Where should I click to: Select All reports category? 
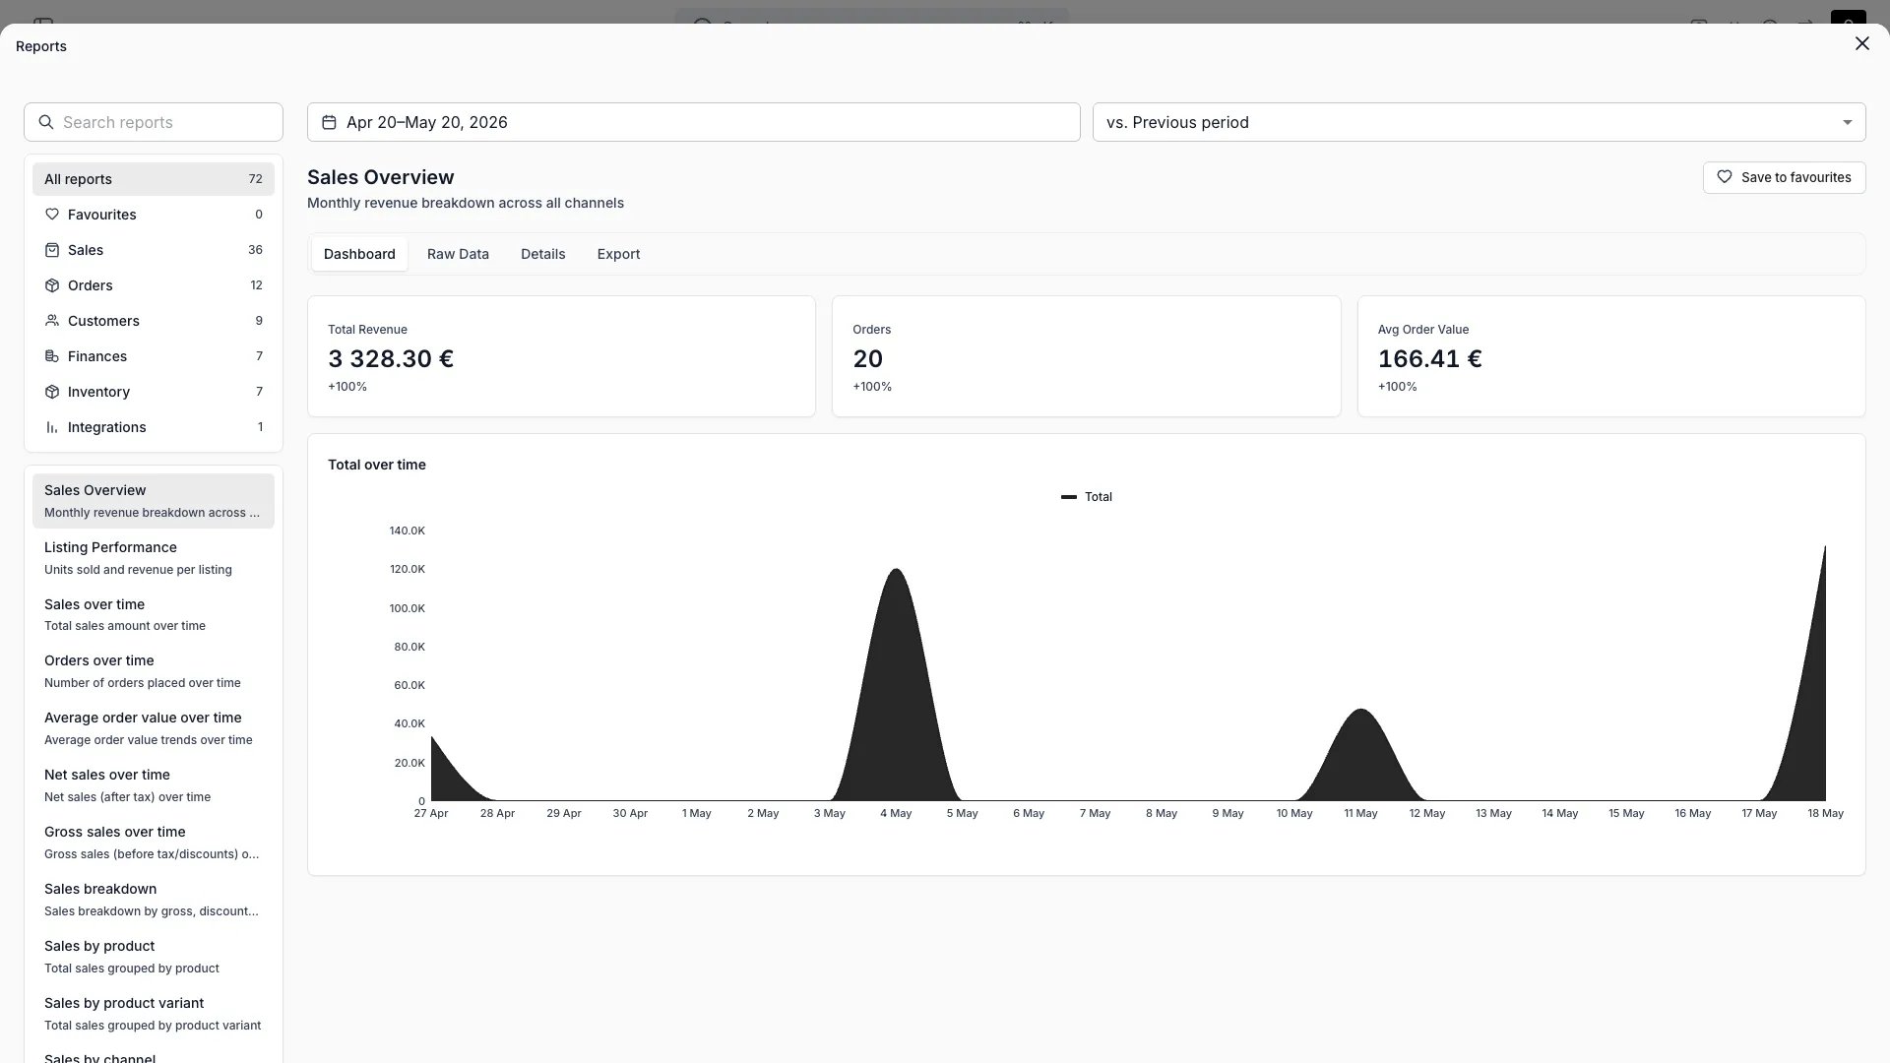point(154,179)
